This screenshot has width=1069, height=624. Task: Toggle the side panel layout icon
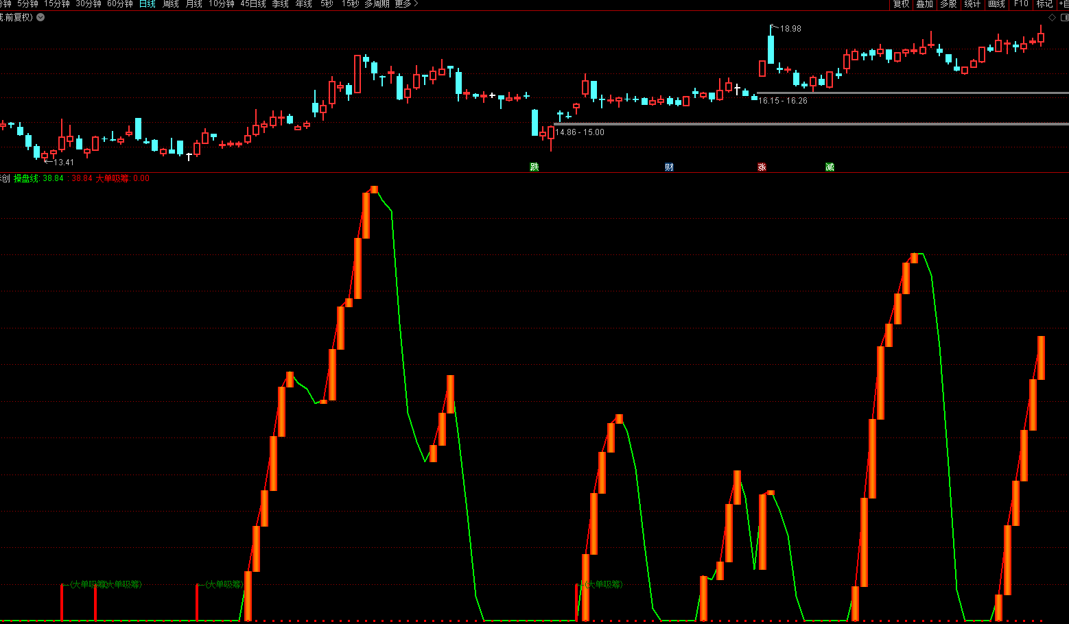(x=1064, y=18)
